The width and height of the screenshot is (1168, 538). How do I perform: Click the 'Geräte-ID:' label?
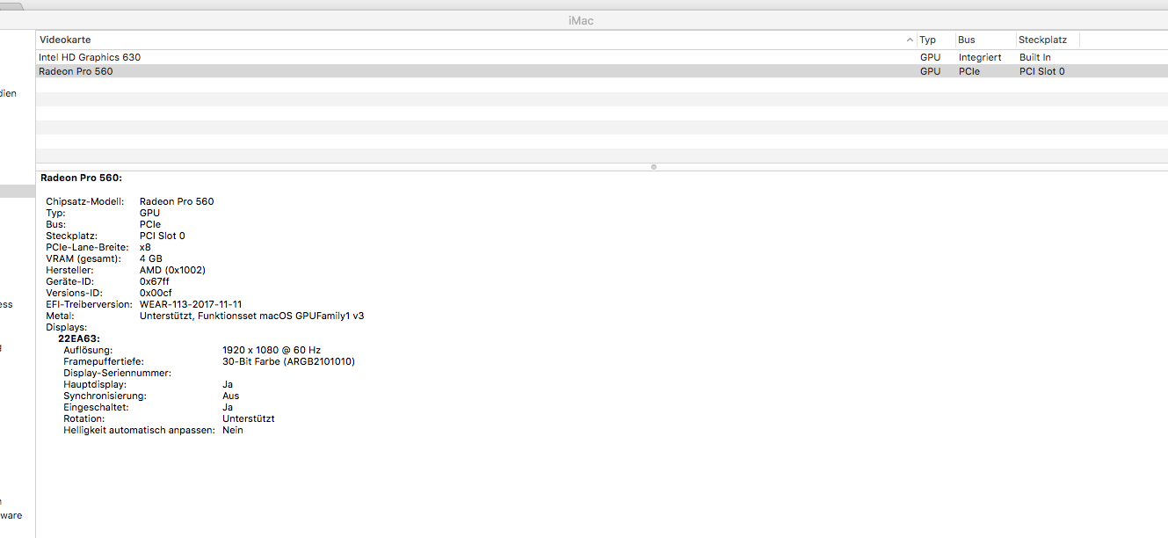pyautogui.click(x=69, y=281)
